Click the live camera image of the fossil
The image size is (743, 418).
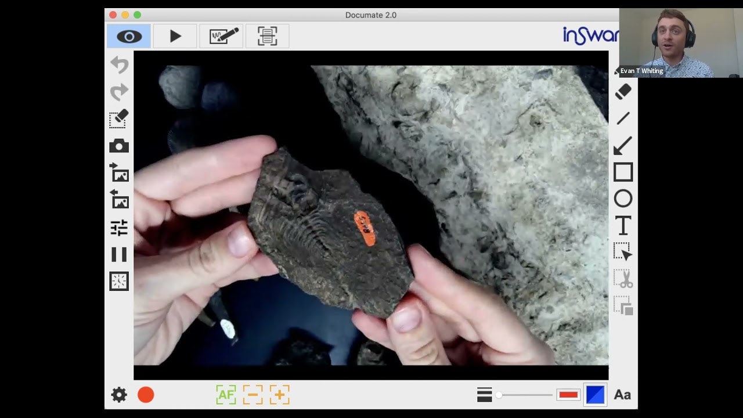(371, 215)
